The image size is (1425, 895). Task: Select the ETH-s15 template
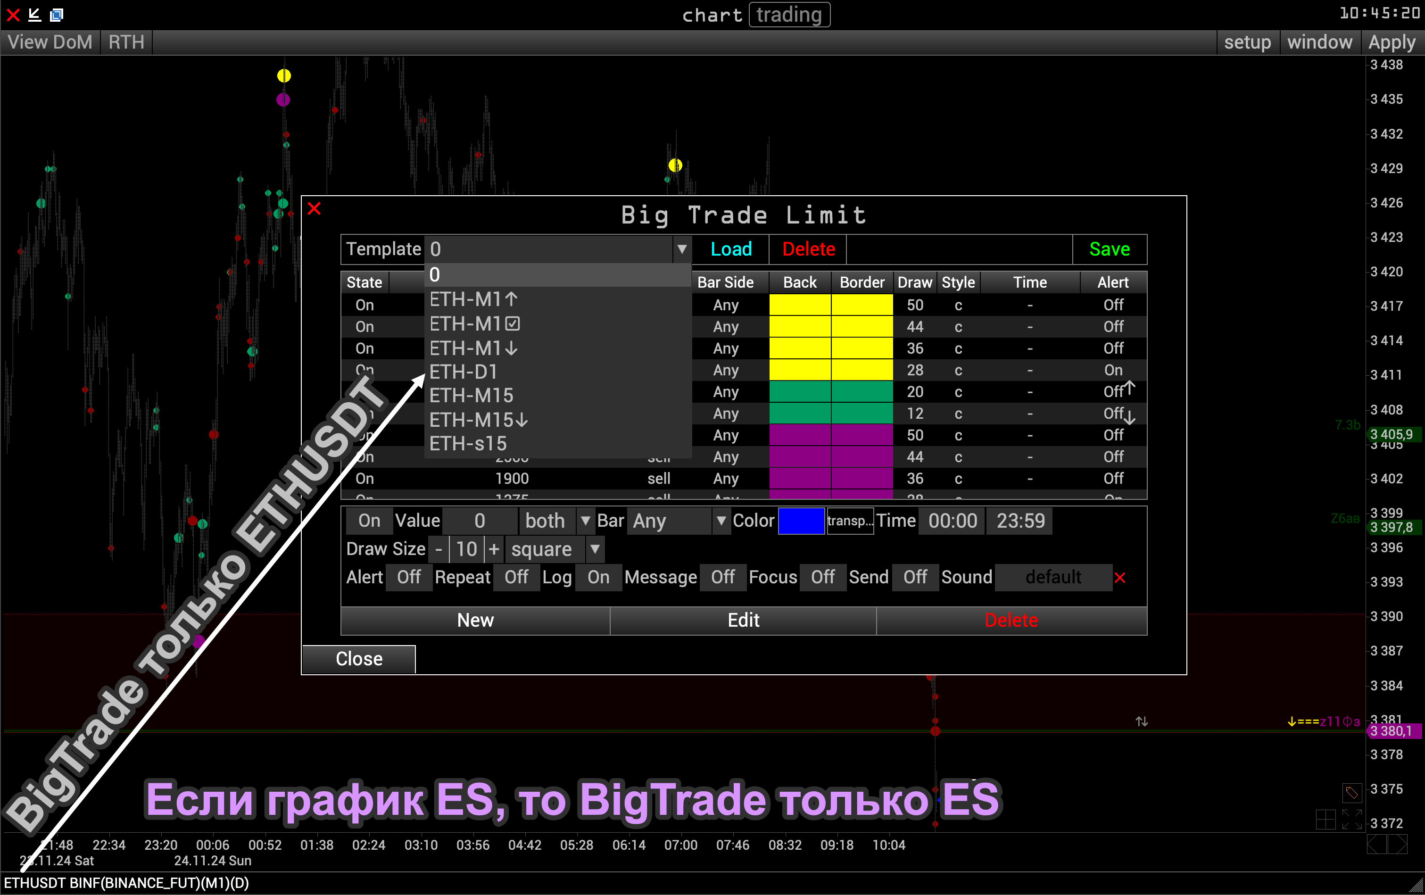click(558, 443)
